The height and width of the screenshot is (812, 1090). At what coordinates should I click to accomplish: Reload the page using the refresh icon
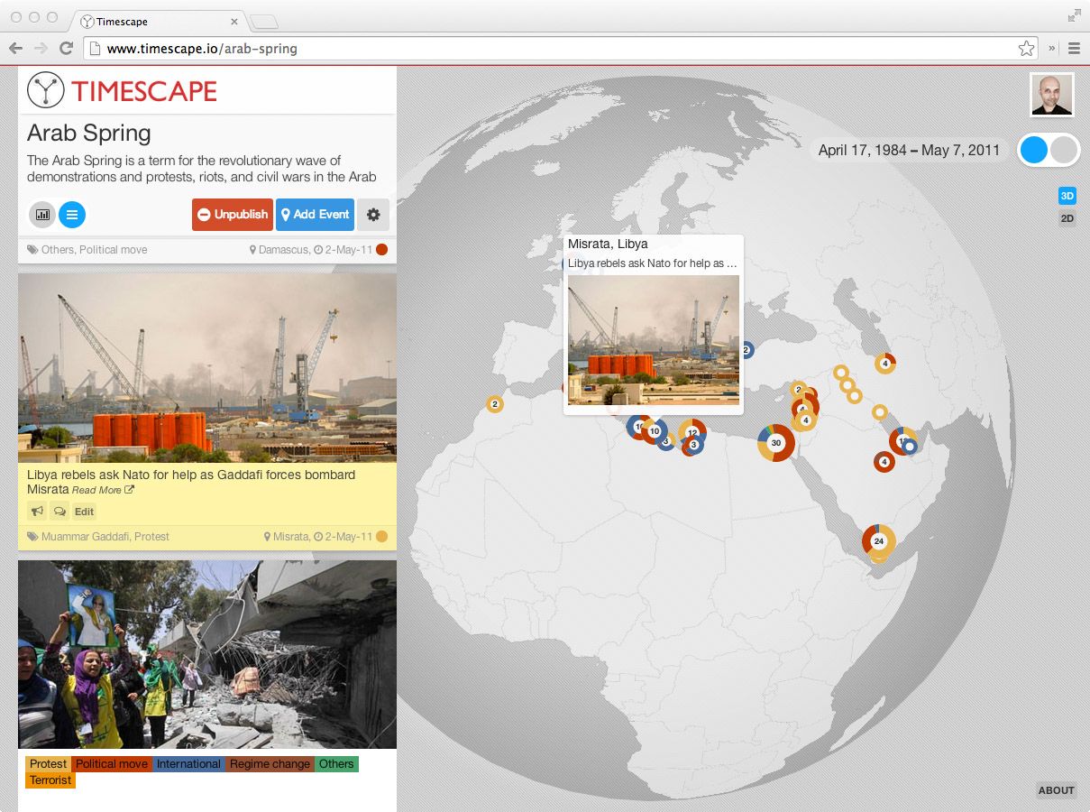[65, 49]
